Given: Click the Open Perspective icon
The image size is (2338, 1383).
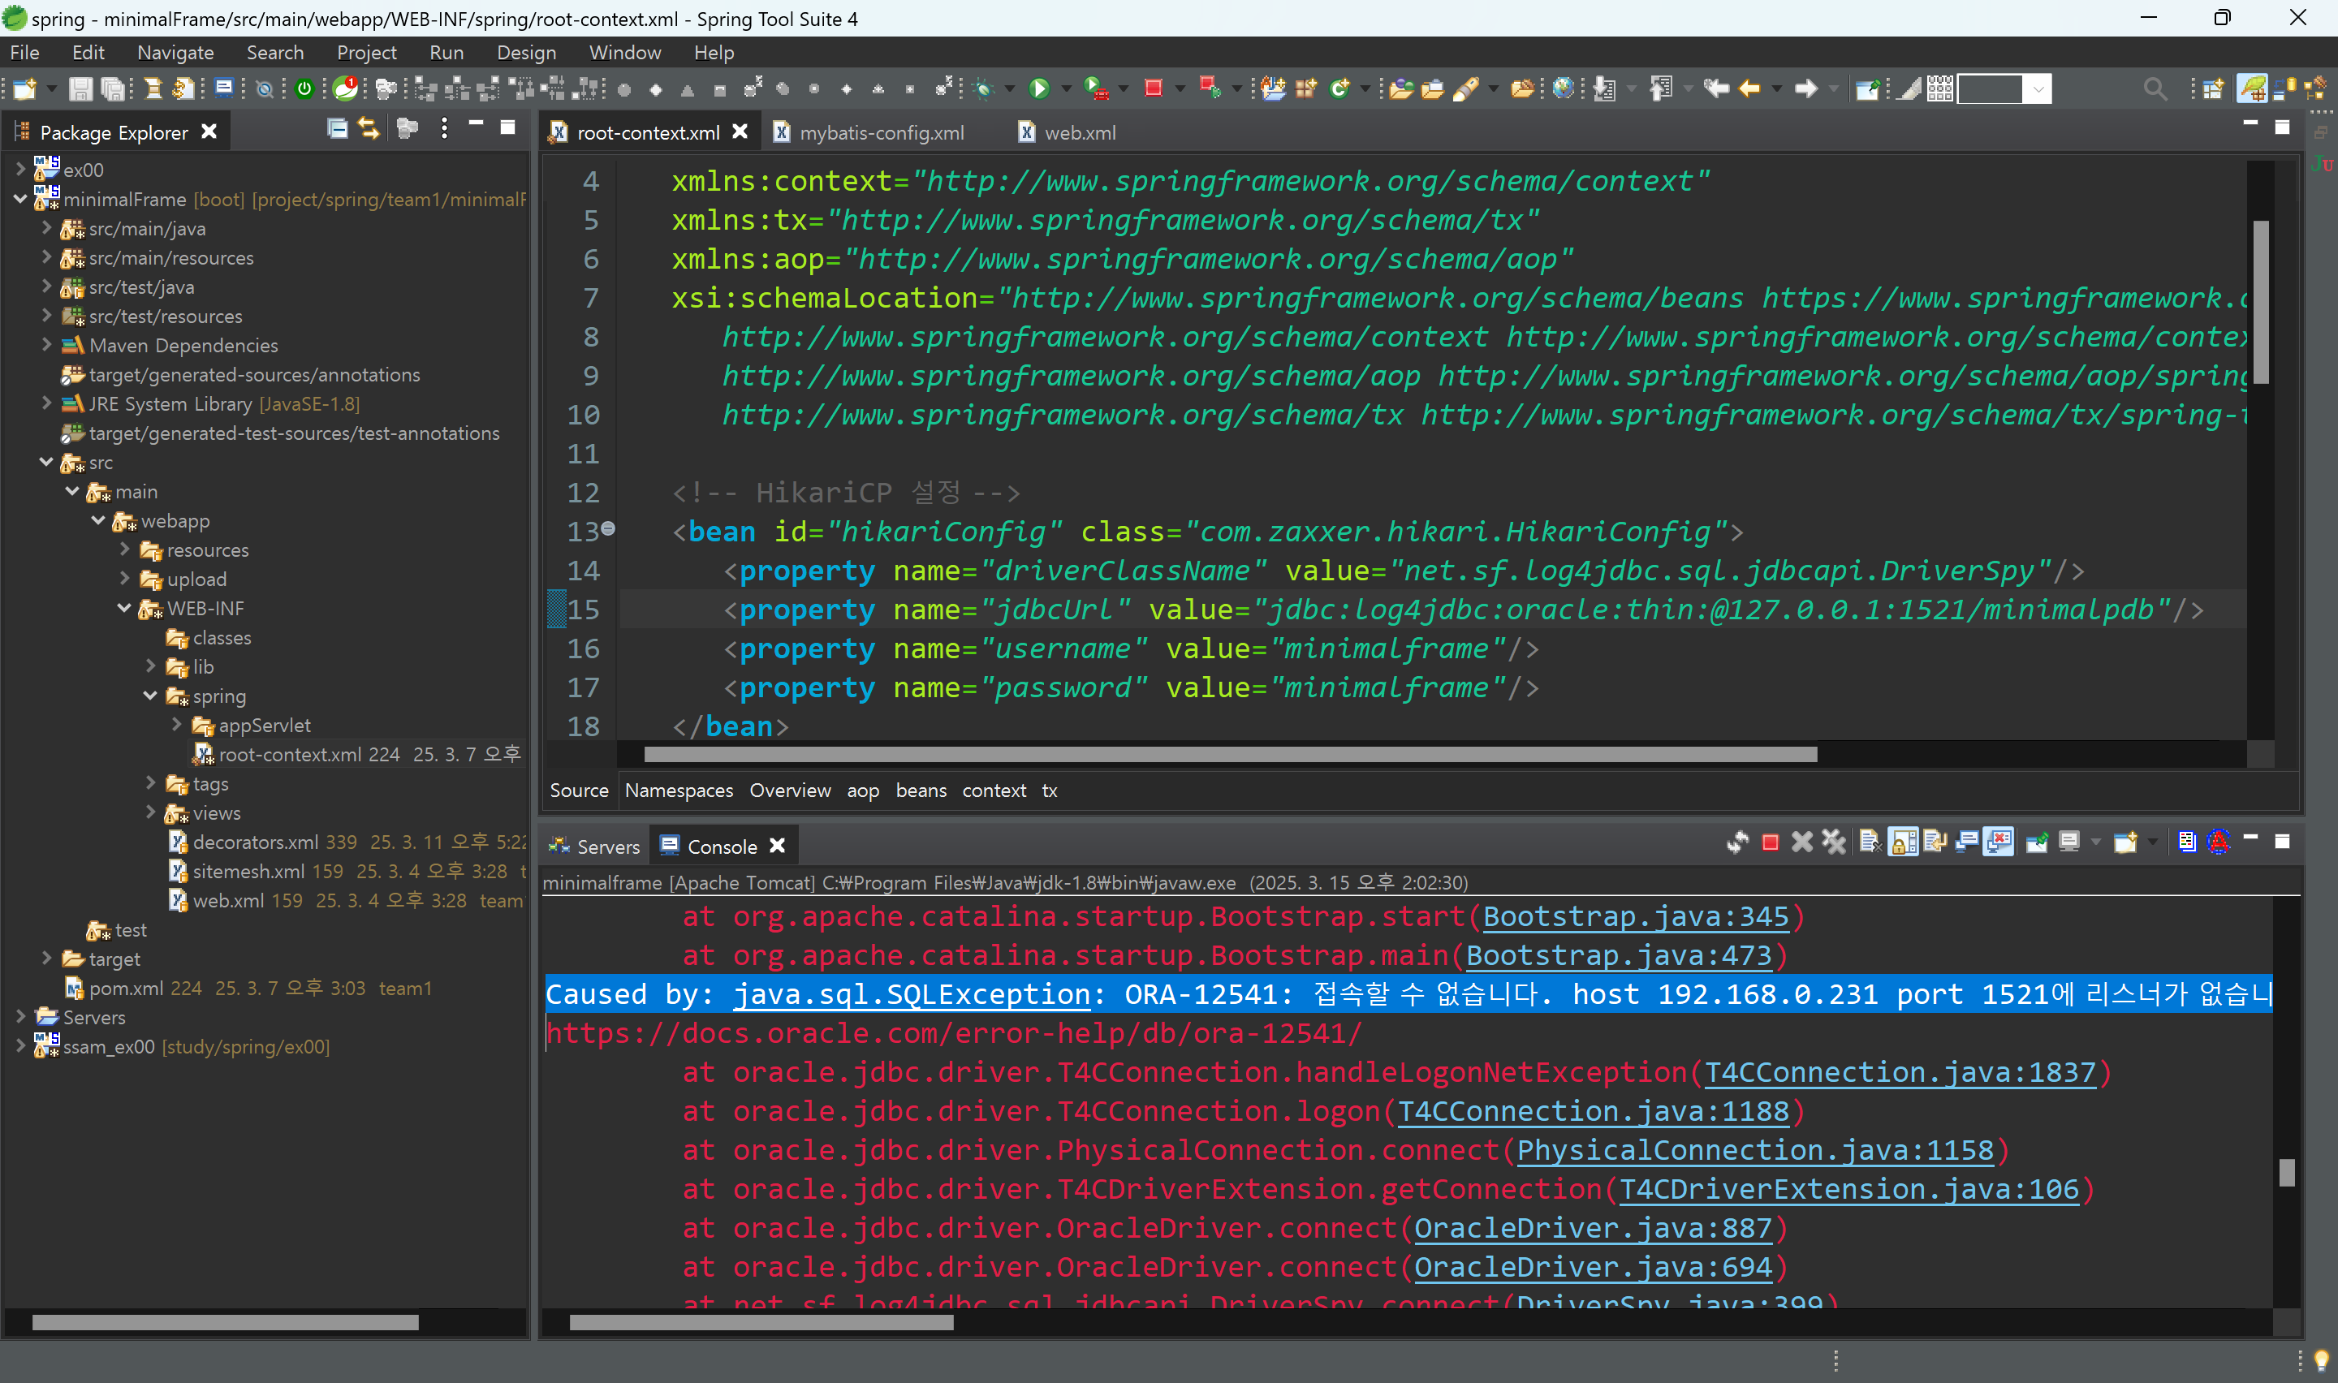Looking at the screenshot, I should pos(2212,88).
